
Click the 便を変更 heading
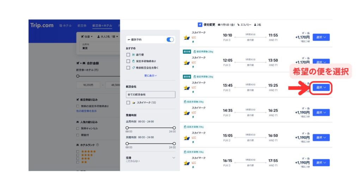(209, 25)
